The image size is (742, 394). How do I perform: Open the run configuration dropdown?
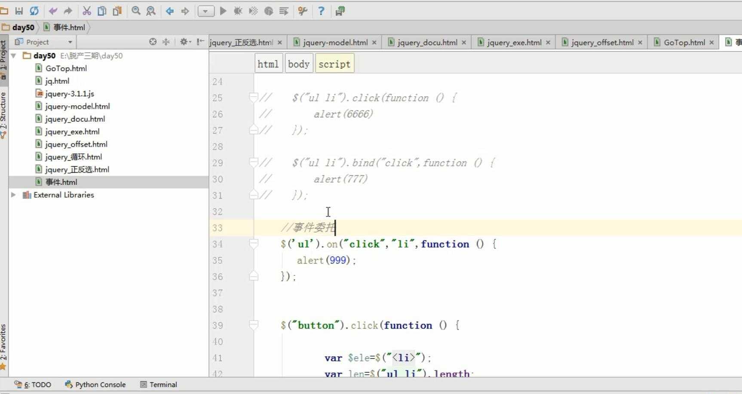[206, 11]
